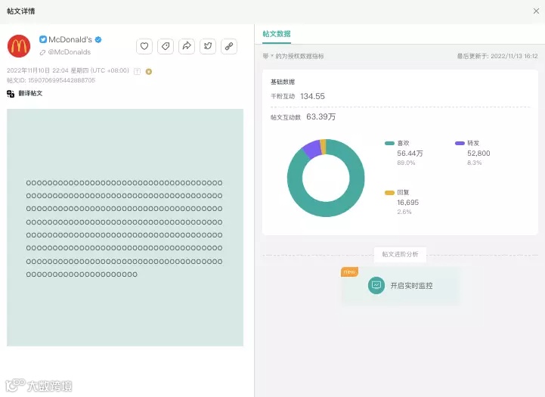This screenshot has height=397, width=545.
Task: Click the 带*的为授权数据指标 note
Action: (293, 56)
